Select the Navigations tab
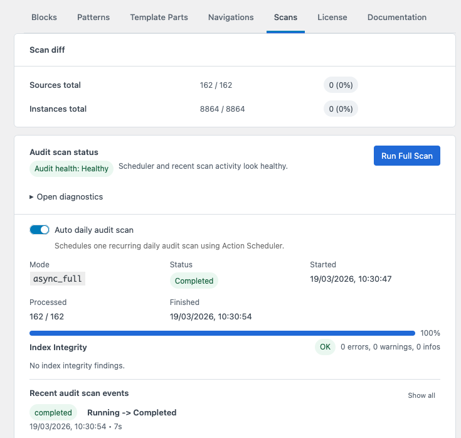Image resolution: width=461 pixels, height=438 pixels. [231, 18]
